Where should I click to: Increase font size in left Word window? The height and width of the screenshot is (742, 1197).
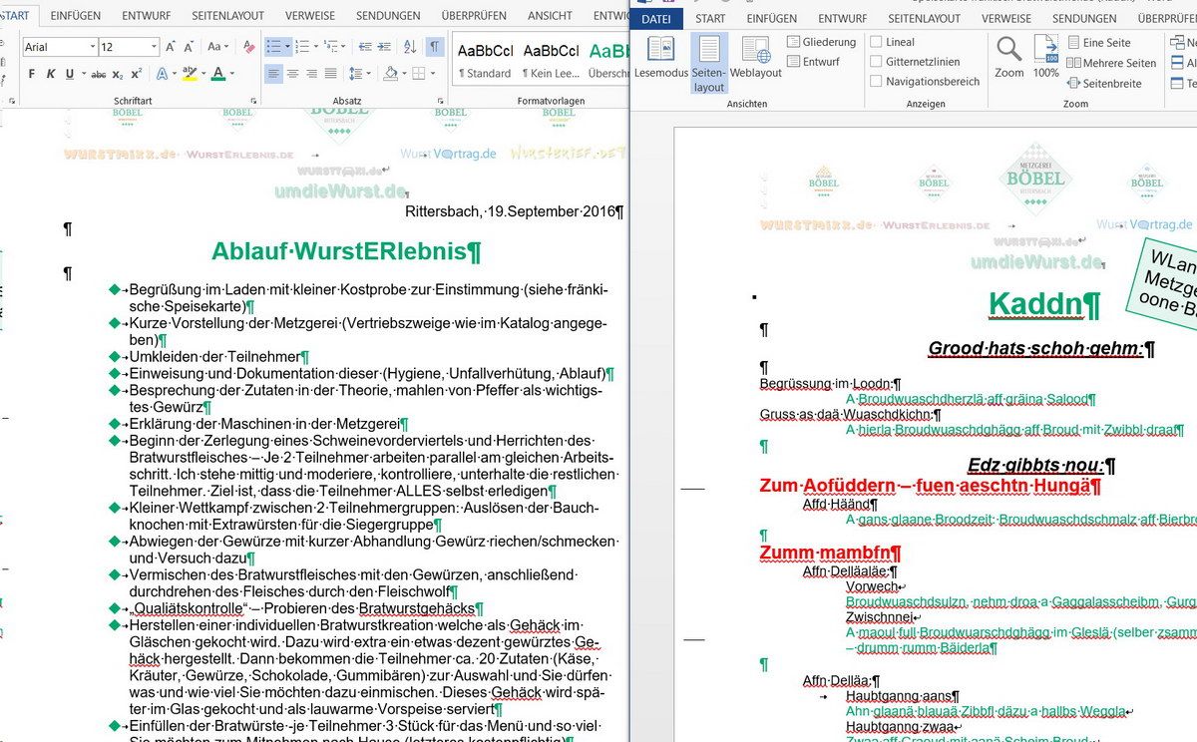coord(171,47)
